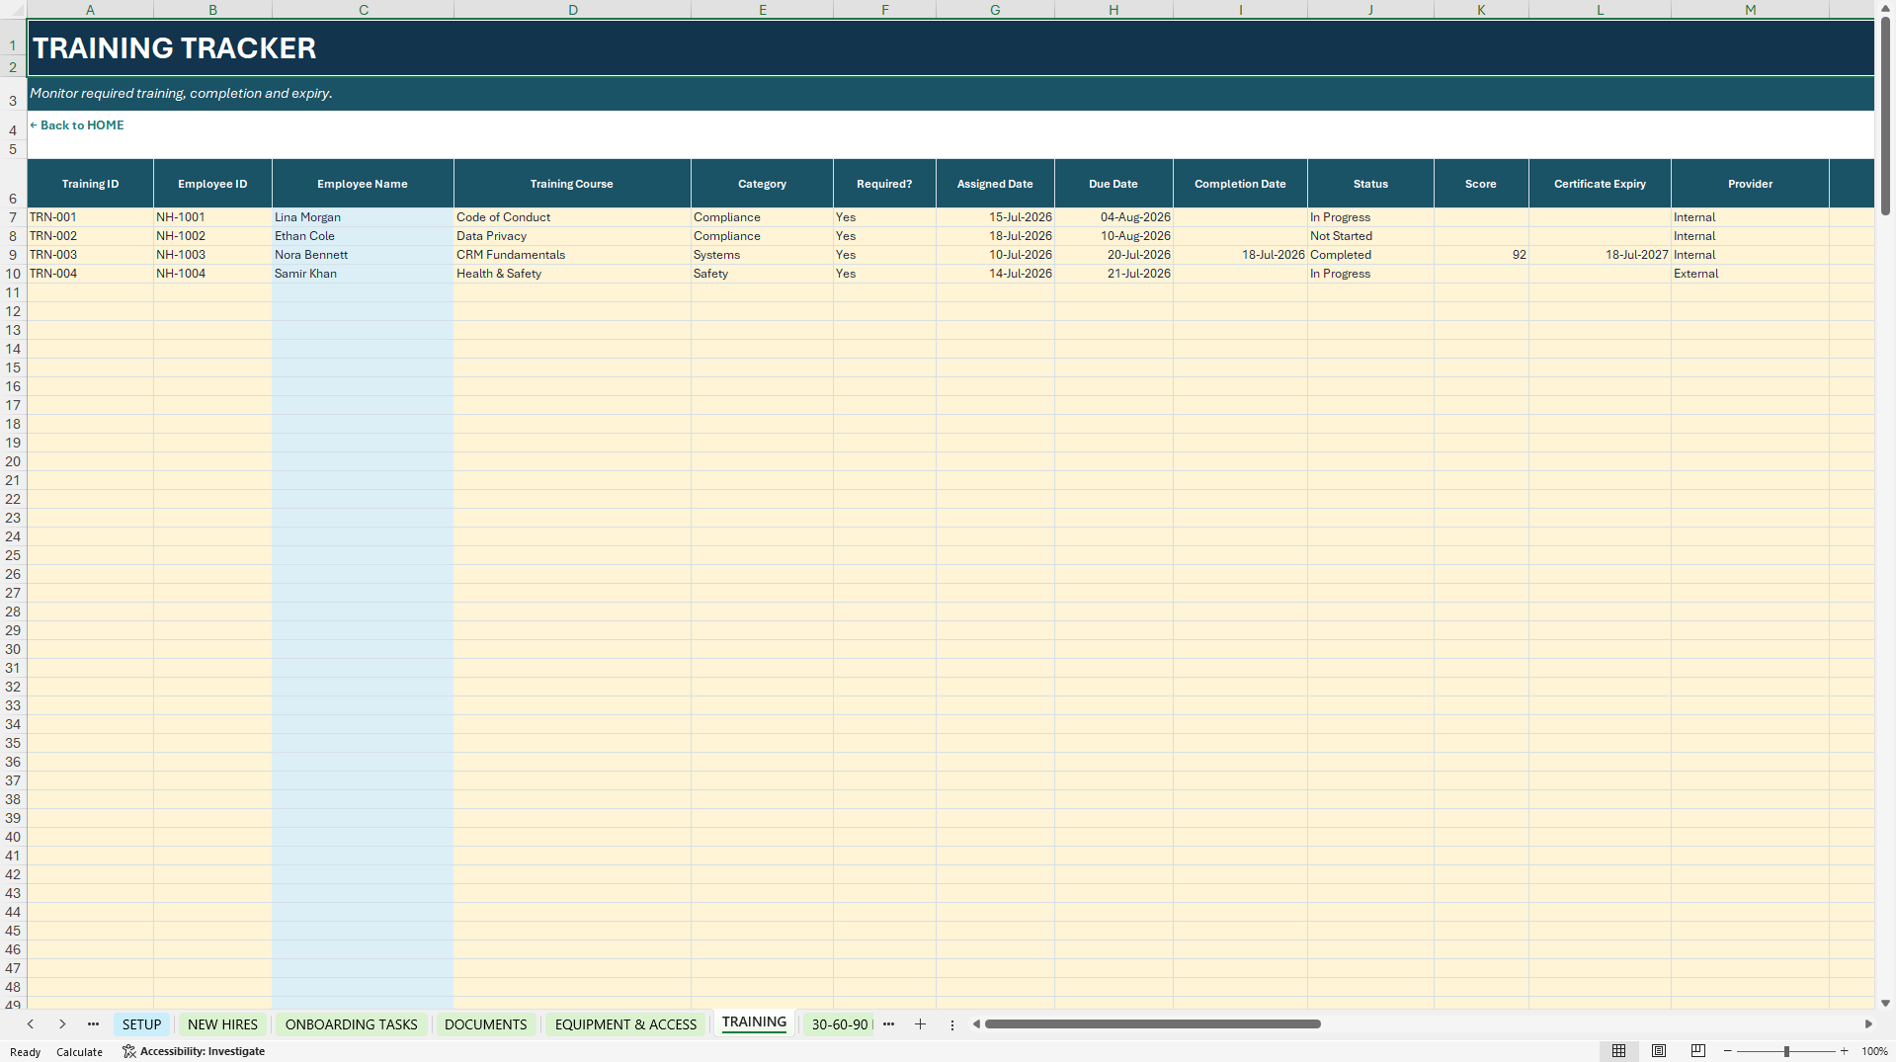Select due date 04-Aug-2026 cell
This screenshot has height=1062, width=1896.
(x=1113, y=217)
